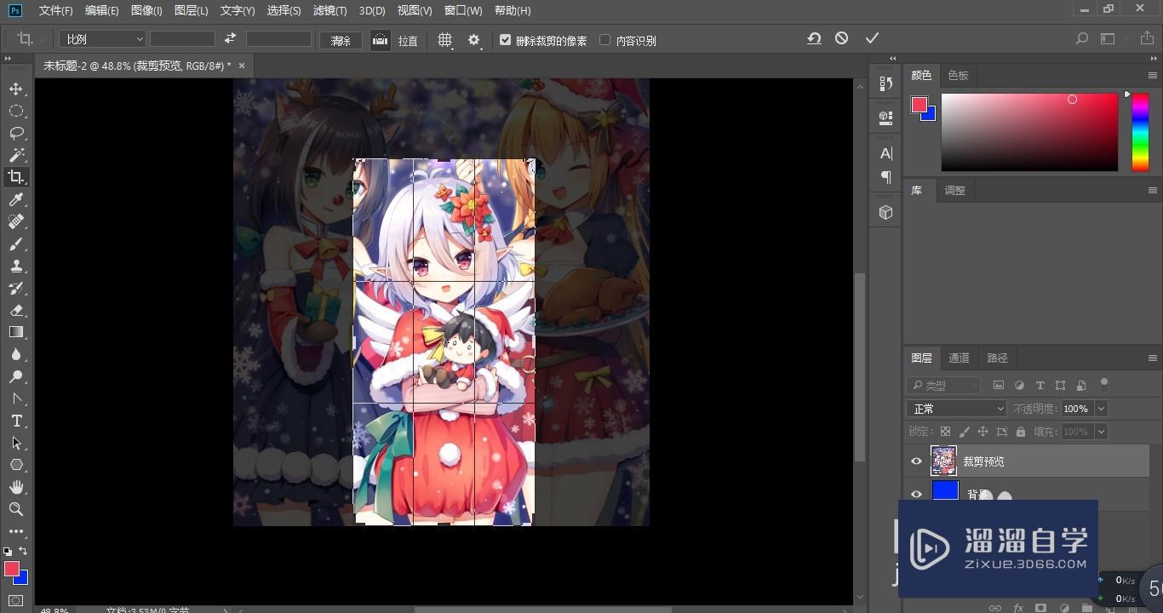1163x613 pixels.
Task: Open the 比例 crop ratio dropdown
Action: tap(102, 39)
